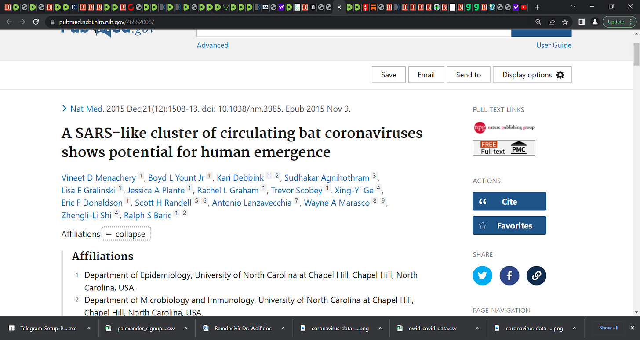640x340 pixels.
Task: Click Show all downloads
Action: coord(609,328)
